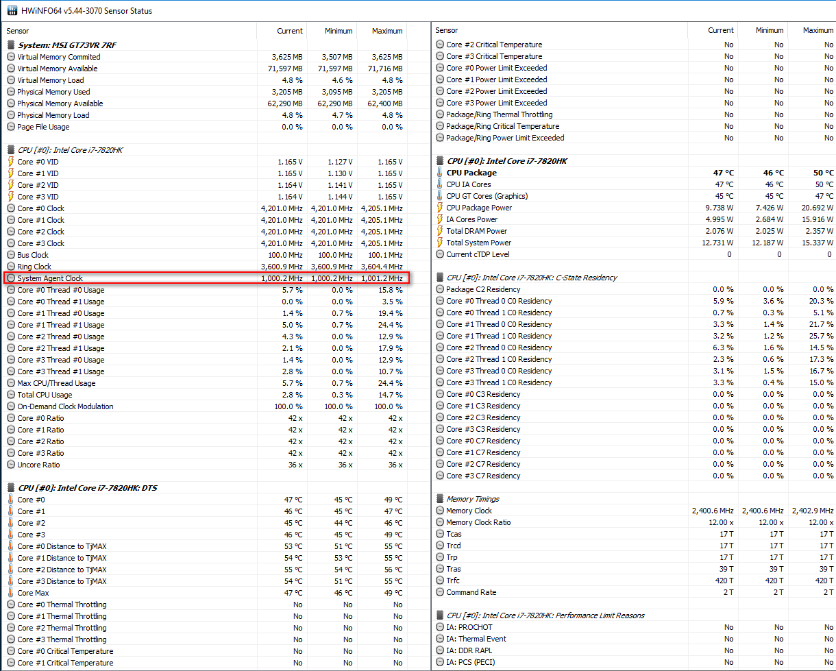Viewport: 836px width, 671px height.
Task: Click the icon beside Package C2 Residency
Action: [440, 289]
